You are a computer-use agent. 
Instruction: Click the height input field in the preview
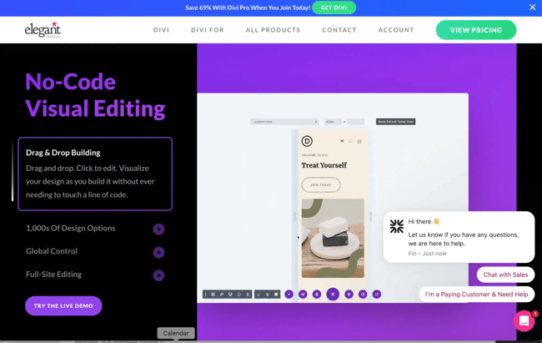coord(356,122)
